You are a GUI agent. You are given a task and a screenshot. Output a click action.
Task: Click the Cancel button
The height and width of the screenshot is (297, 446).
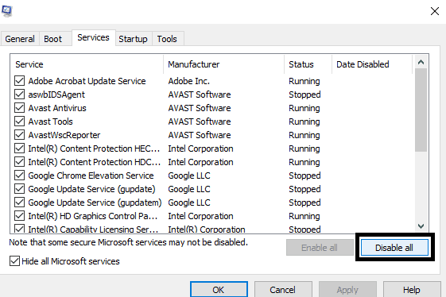point(283,289)
